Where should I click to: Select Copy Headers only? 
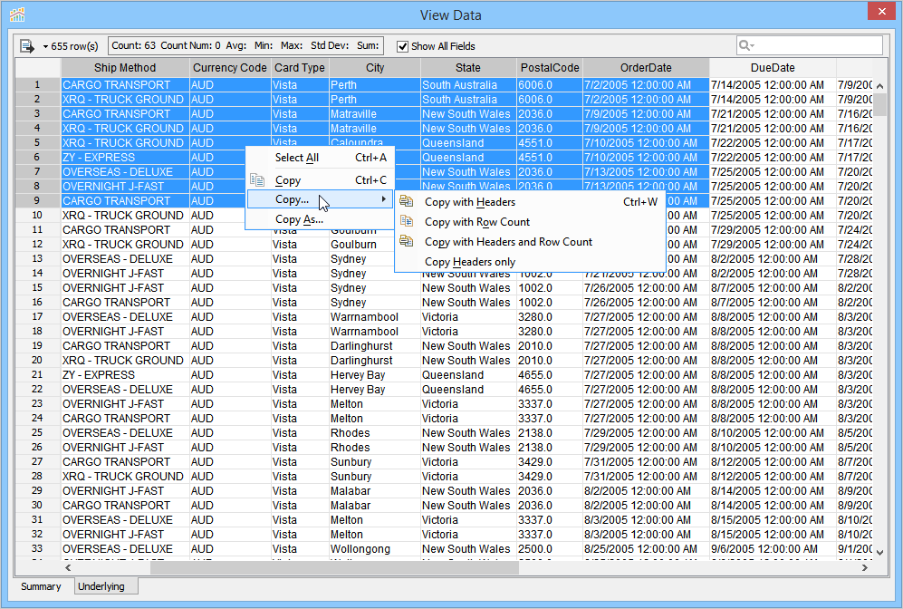(x=530, y=262)
